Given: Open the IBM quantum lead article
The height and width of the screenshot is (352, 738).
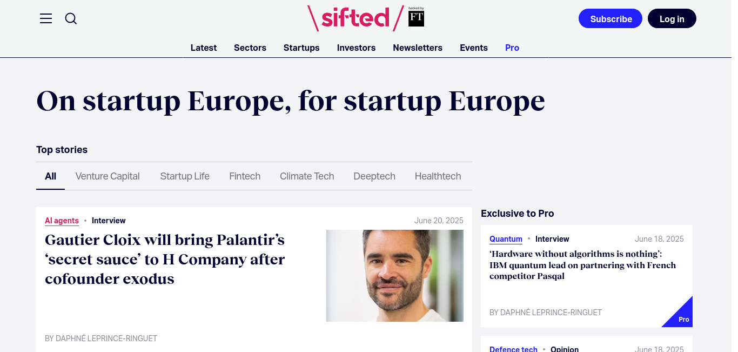Looking at the screenshot, I should pos(582,265).
